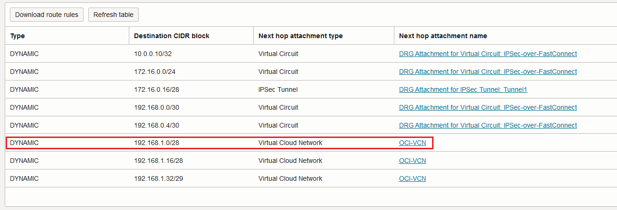Screen dimensions: 617x210
Task: Select the Destination CIDR block column header
Action: tap(172, 36)
